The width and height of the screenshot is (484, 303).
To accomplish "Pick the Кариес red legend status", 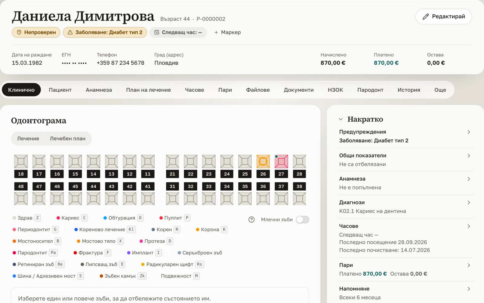I will click(x=72, y=218).
